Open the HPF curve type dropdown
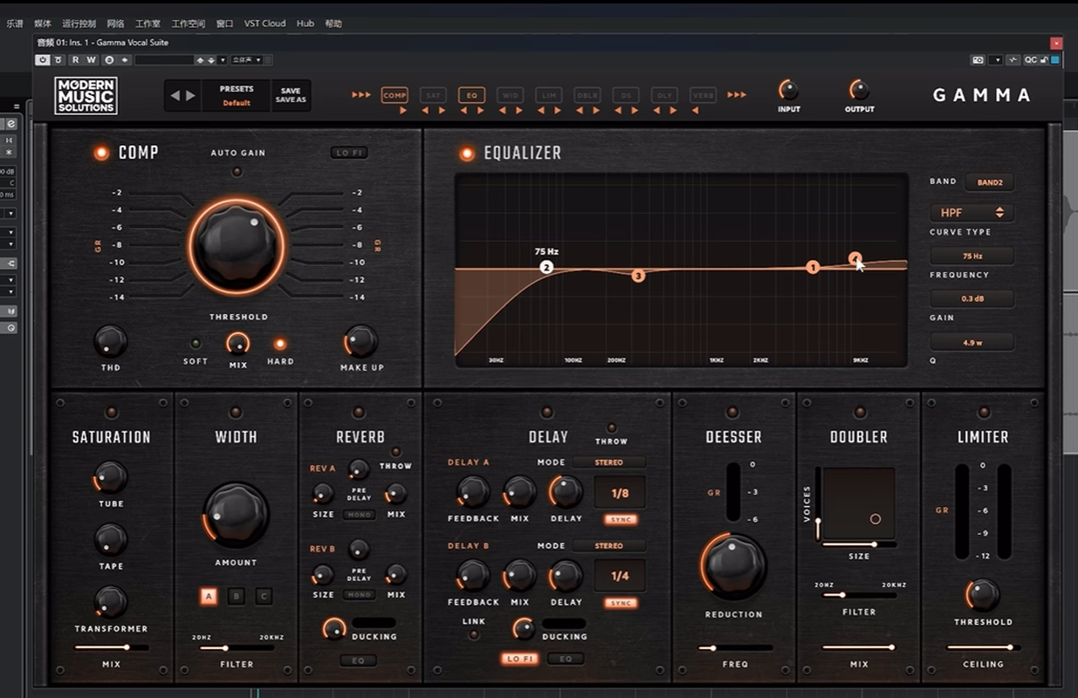The height and width of the screenshot is (698, 1078). [972, 212]
